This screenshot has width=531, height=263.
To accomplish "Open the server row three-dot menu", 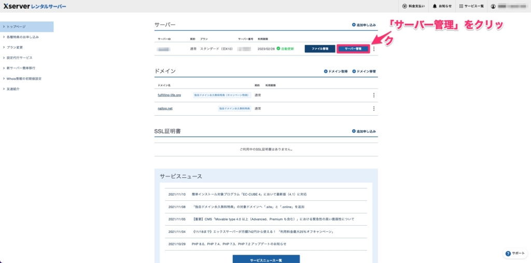I will tap(374, 49).
